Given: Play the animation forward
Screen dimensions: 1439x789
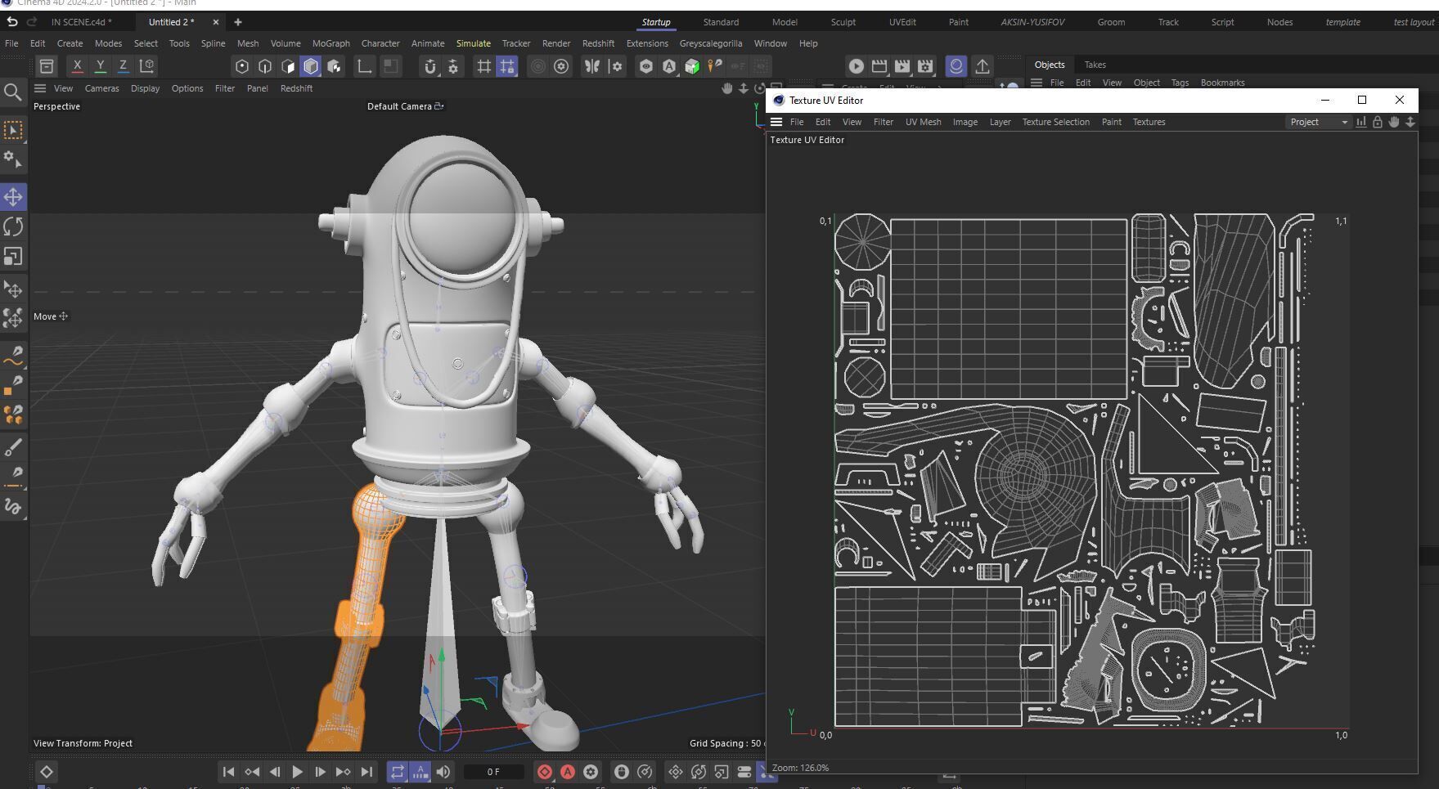Looking at the screenshot, I should pos(297,772).
